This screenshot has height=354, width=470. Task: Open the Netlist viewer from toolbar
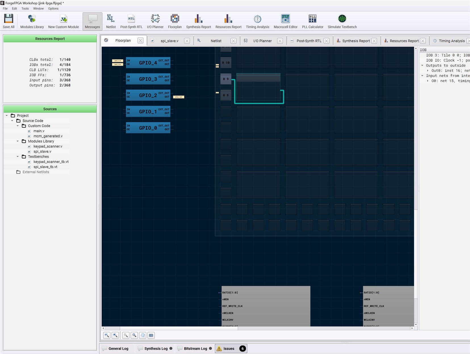pos(111,21)
